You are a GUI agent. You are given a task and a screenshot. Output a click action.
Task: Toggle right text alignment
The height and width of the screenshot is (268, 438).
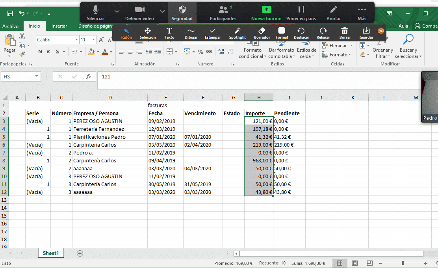click(x=139, y=52)
